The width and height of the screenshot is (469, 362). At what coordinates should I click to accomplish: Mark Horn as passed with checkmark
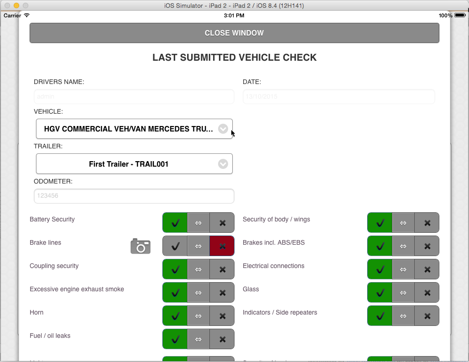(175, 316)
